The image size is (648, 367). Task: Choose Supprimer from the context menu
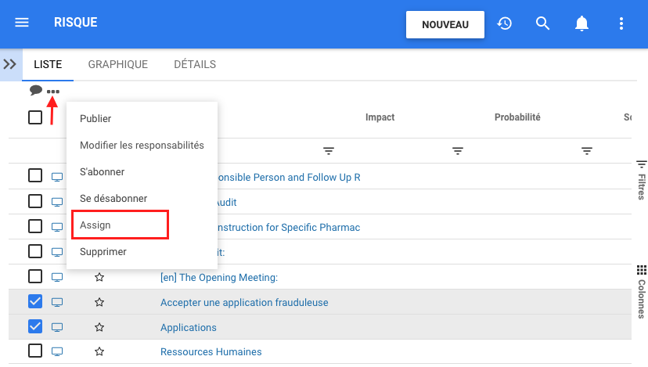tap(103, 252)
